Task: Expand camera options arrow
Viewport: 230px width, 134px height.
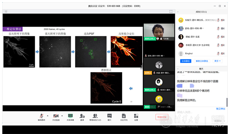Action: [62, 116]
